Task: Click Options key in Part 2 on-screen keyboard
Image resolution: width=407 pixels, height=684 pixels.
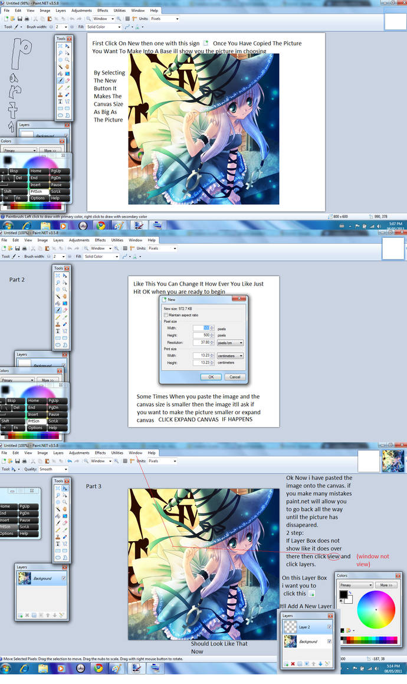Action: tap(35, 428)
